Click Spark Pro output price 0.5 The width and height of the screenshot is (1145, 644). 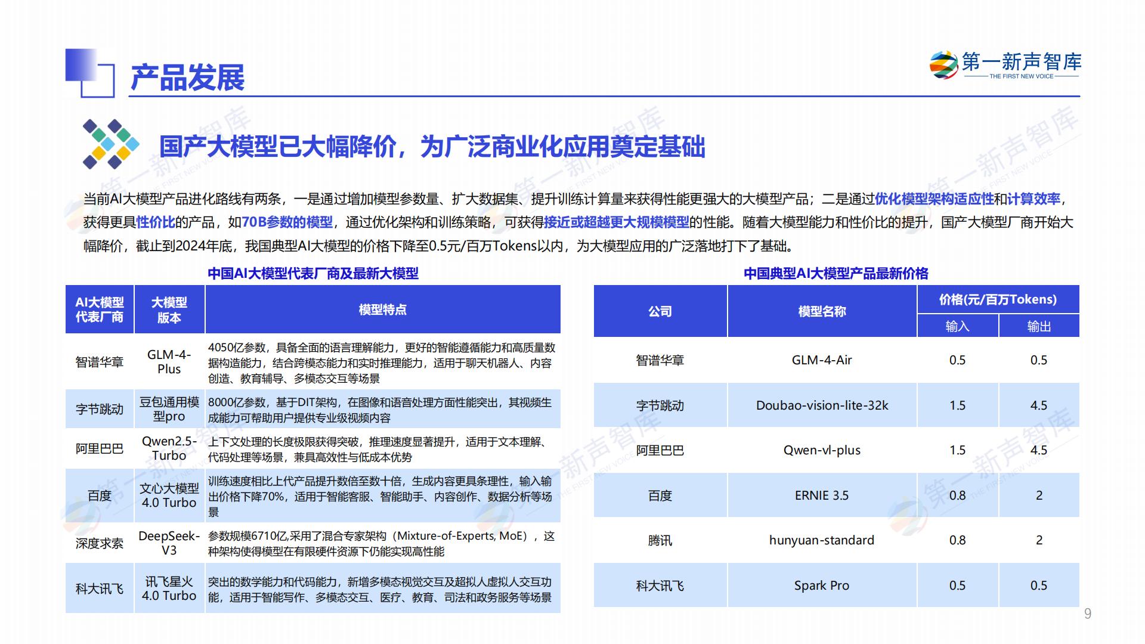[x=1039, y=586]
